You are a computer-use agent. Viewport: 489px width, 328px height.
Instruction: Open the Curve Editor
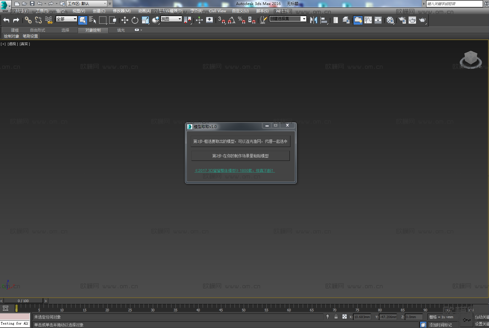coord(368,20)
